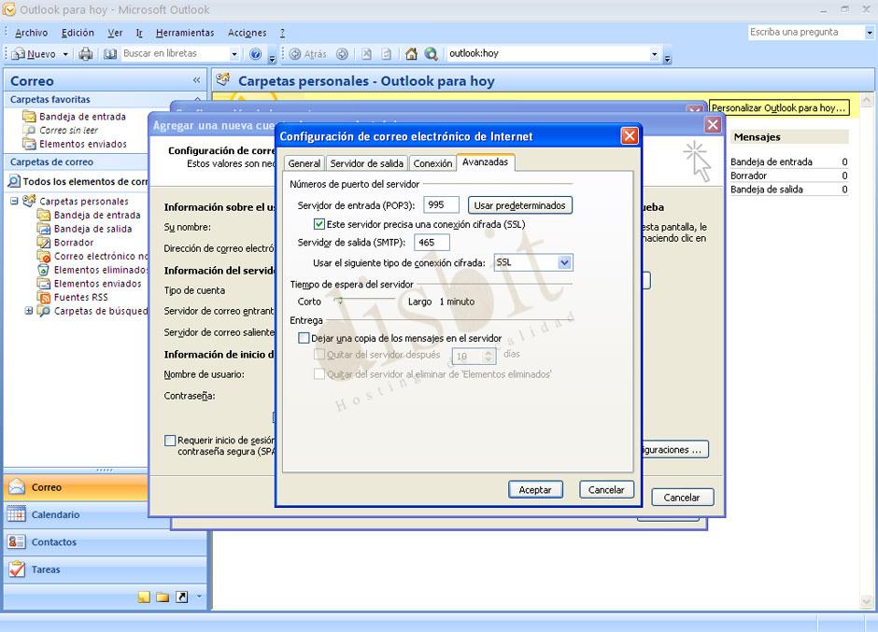
Task: Click the POP3 port number field
Action: click(440, 204)
